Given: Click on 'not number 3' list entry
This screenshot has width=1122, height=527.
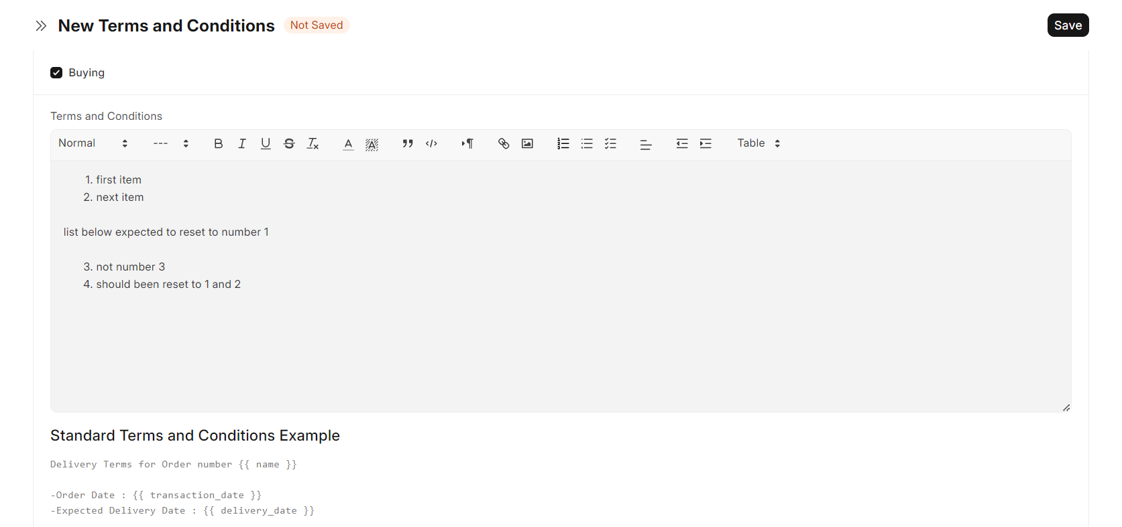Looking at the screenshot, I should (x=130, y=267).
